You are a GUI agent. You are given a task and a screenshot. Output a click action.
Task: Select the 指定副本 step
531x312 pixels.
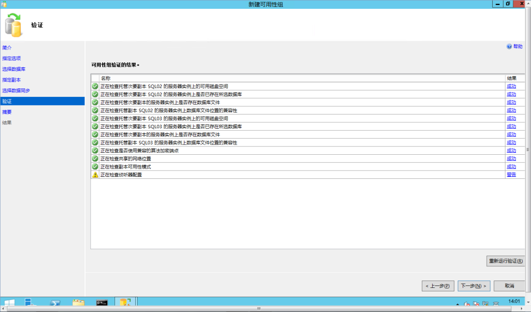(11, 80)
